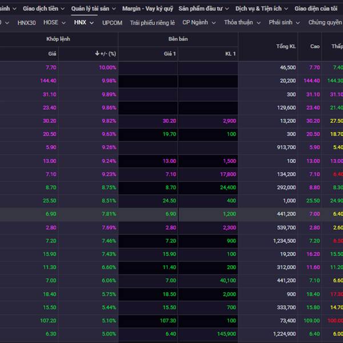Click the Giá 1 sell price header
343x343 pixels.
tap(170, 53)
